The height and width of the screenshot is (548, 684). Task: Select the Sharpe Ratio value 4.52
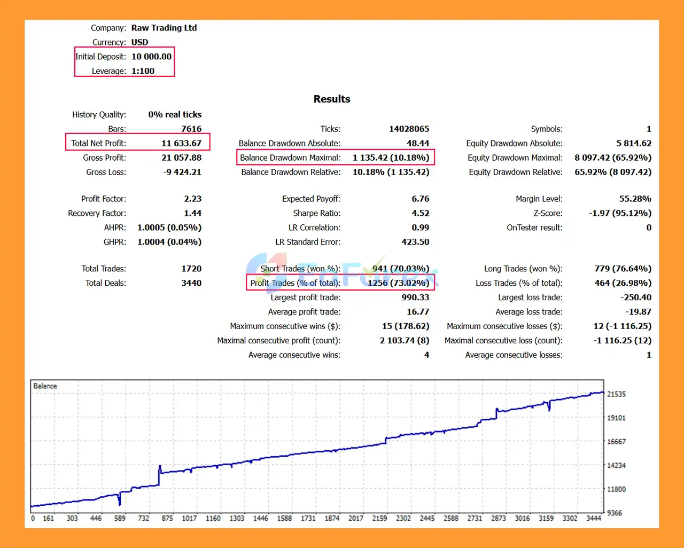click(420, 213)
